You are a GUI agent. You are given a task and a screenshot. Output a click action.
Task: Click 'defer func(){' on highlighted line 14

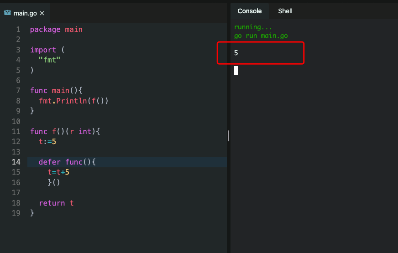pyautogui.click(x=67, y=162)
